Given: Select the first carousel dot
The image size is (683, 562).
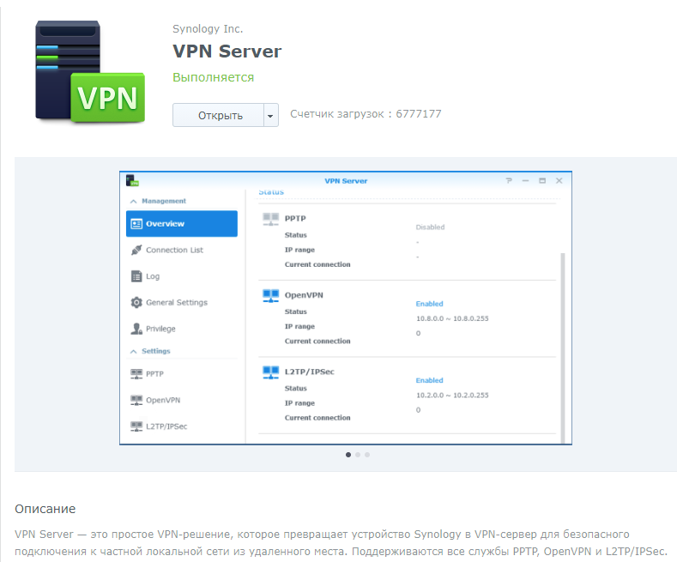Looking at the screenshot, I should [348, 455].
